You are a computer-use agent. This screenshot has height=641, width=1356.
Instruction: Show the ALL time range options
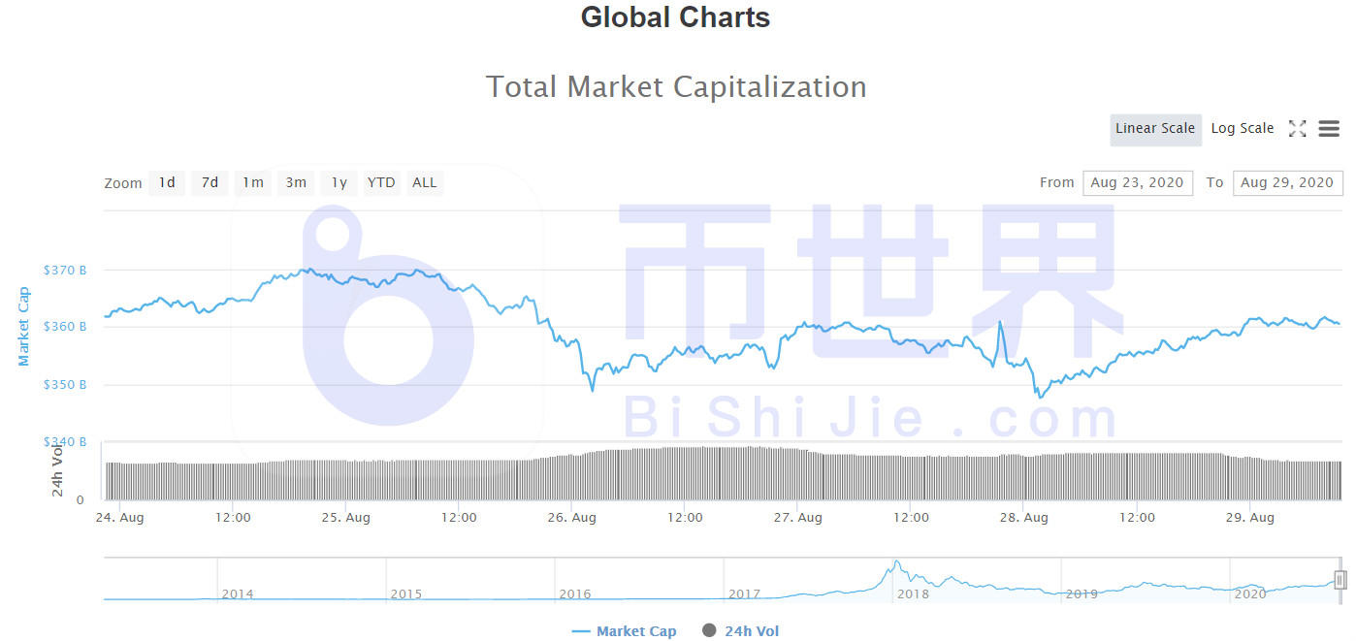click(x=425, y=182)
